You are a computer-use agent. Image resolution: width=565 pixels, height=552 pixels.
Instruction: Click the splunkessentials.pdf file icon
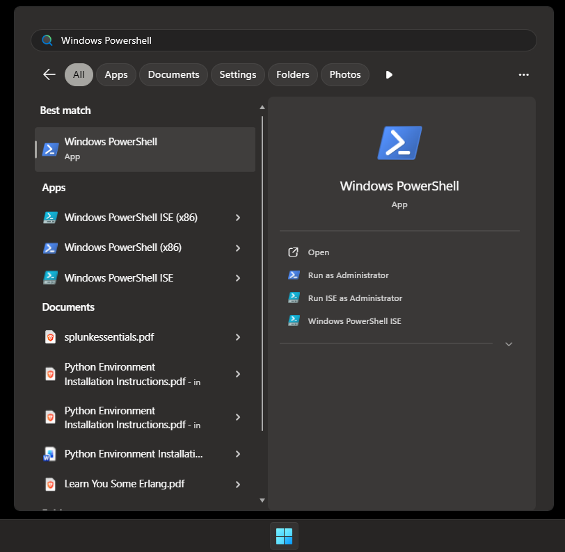pos(50,337)
